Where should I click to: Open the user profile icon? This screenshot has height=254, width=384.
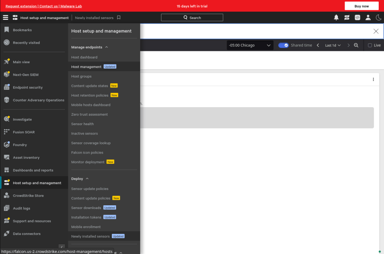coord(368,18)
